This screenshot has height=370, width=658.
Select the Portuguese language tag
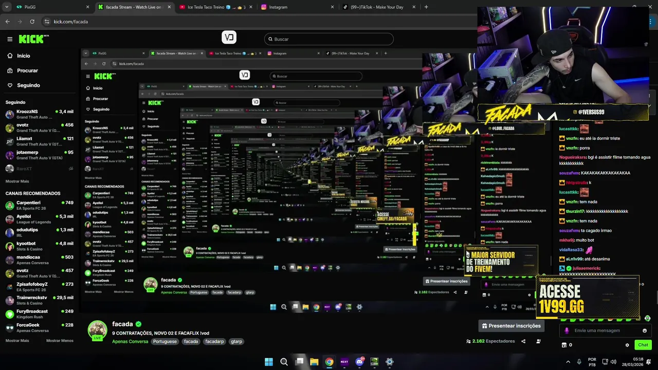tap(164, 341)
